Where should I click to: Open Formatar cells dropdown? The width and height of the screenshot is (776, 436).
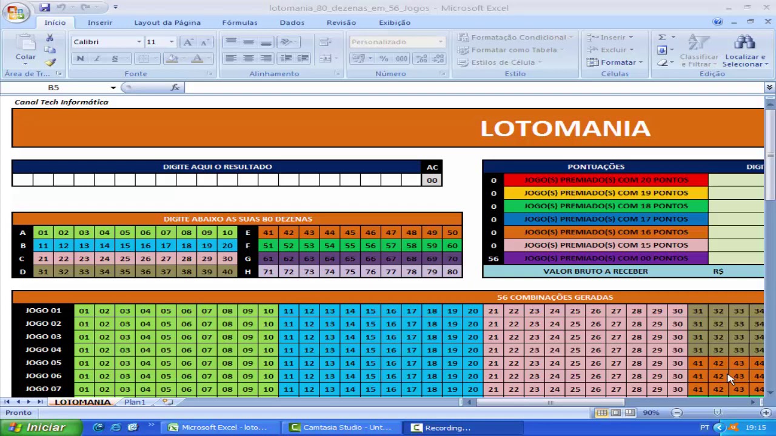coord(615,62)
